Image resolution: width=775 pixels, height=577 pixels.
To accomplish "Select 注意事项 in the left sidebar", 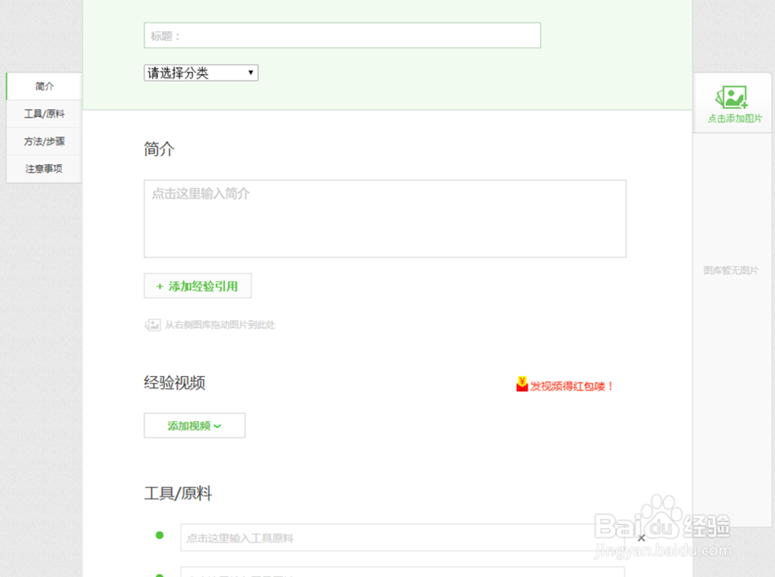I will [x=43, y=168].
